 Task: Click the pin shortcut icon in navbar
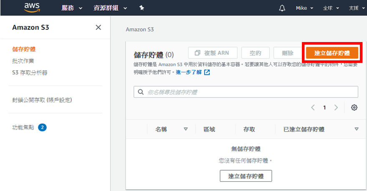142,8
